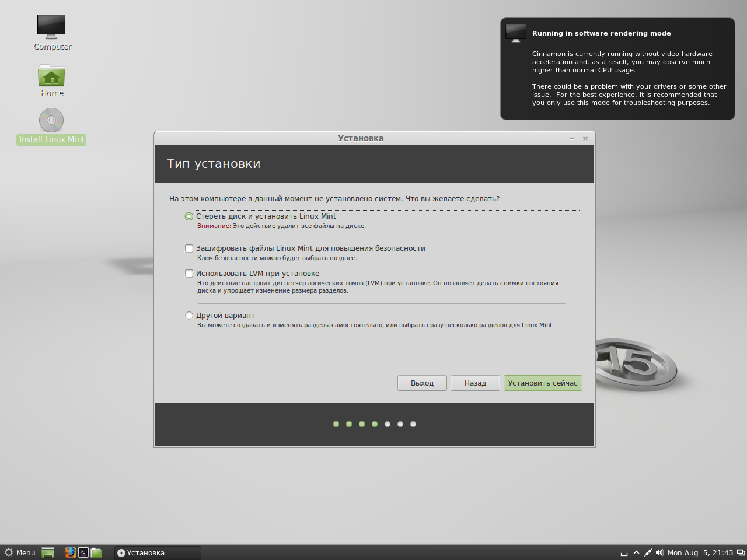Click the monitor icon in the notification
Image resolution: width=747 pixels, height=560 pixels.
pyautogui.click(x=516, y=33)
